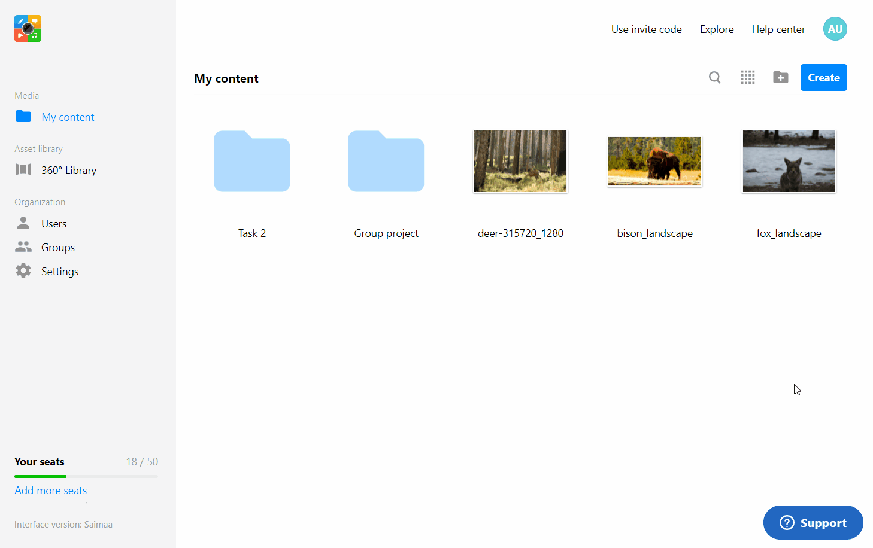
Task: Open the search icon in My content
Action: click(x=715, y=77)
